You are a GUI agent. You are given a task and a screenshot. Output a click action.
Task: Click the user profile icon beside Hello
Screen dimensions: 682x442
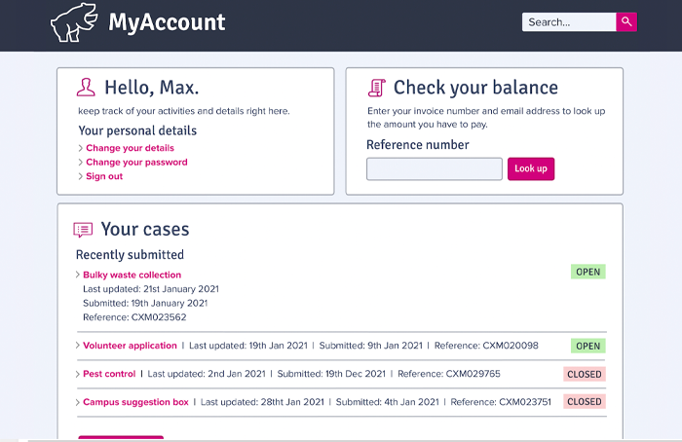[x=86, y=88]
